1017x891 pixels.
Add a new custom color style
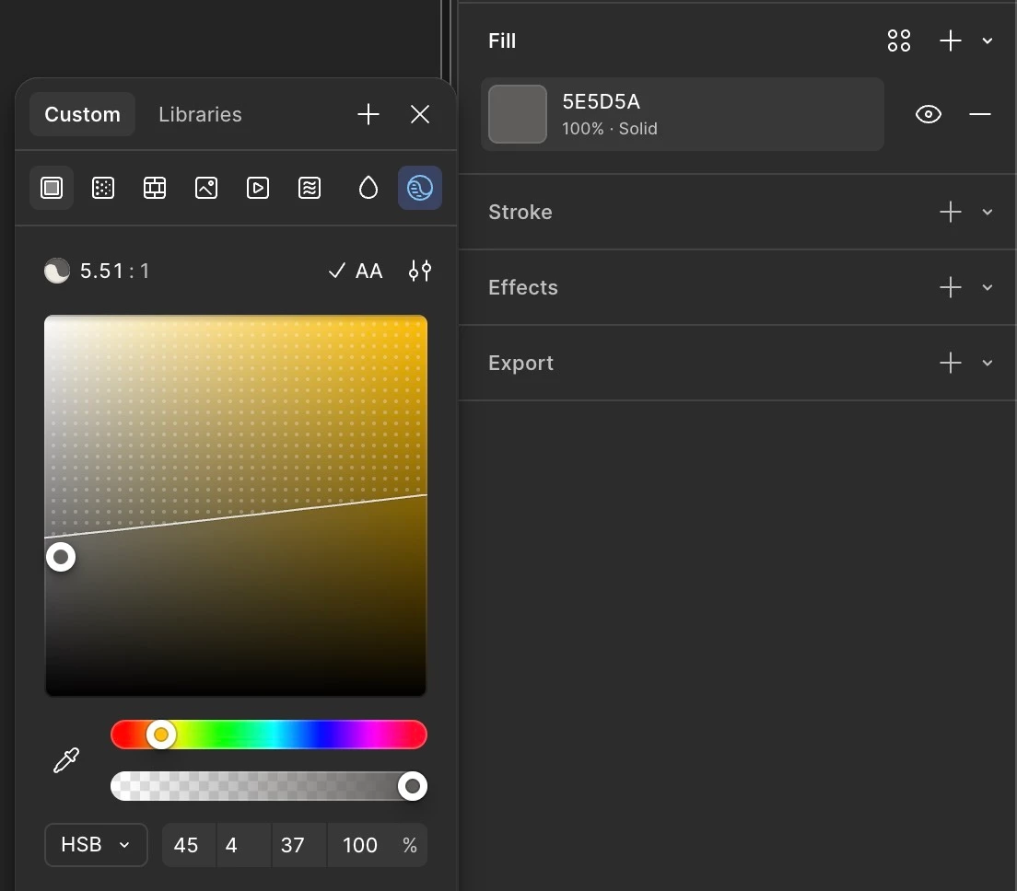pos(368,114)
